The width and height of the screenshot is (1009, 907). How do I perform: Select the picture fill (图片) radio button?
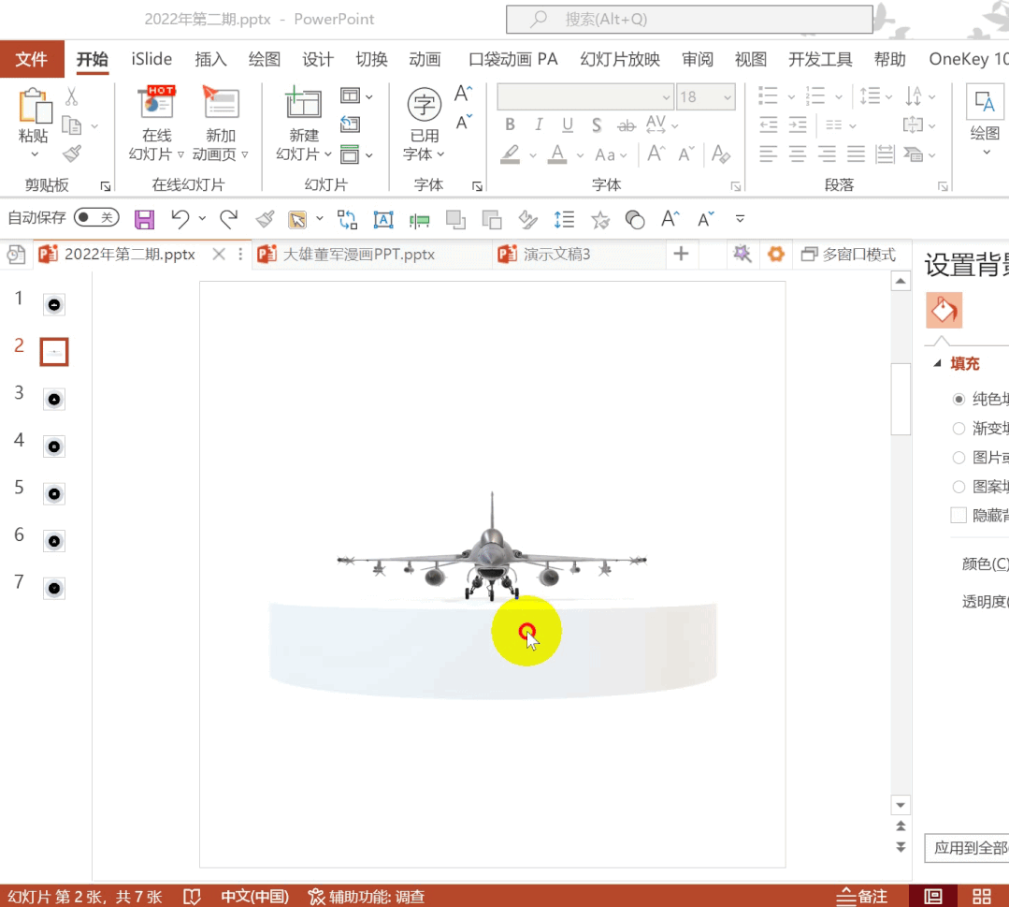pyautogui.click(x=959, y=458)
